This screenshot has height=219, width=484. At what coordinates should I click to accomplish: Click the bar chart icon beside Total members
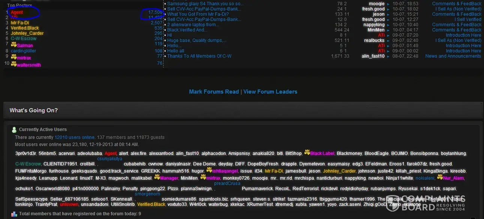(14, 214)
